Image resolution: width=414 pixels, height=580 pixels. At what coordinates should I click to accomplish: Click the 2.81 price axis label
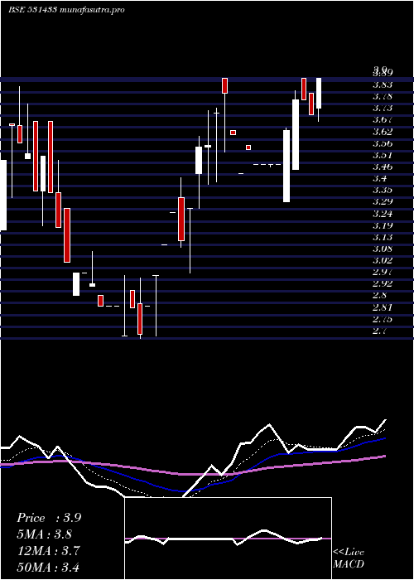tap(383, 307)
